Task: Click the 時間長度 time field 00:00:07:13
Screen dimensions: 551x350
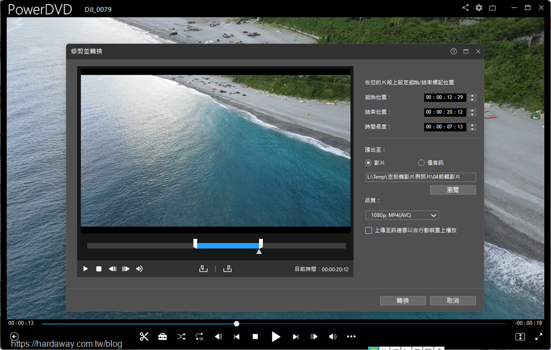Action: [x=445, y=127]
